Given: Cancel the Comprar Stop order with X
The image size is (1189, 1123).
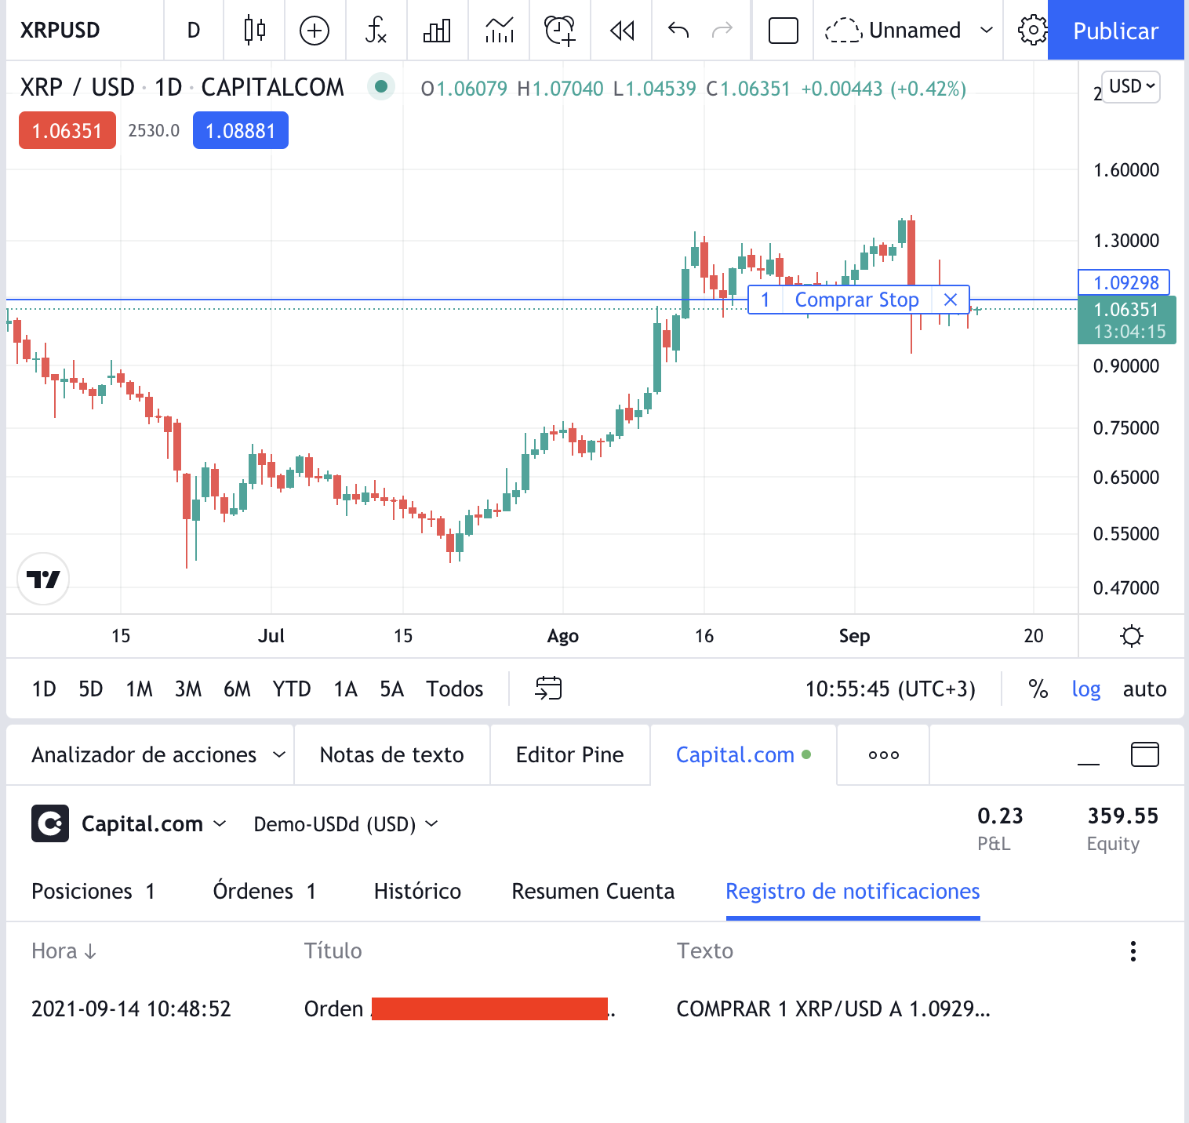Looking at the screenshot, I should click(950, 300).
